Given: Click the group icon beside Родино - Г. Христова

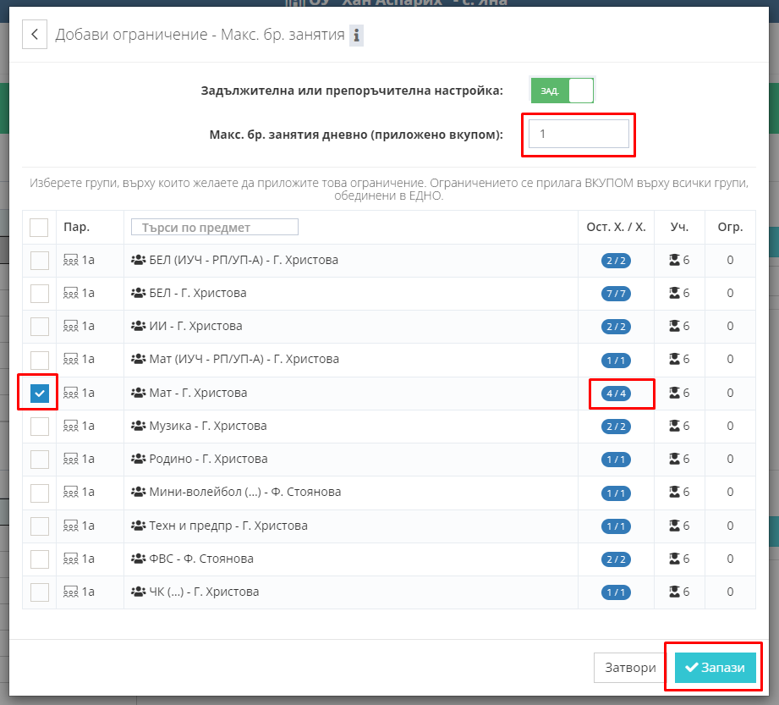Looking at the screenshot, I should point(137,459).
